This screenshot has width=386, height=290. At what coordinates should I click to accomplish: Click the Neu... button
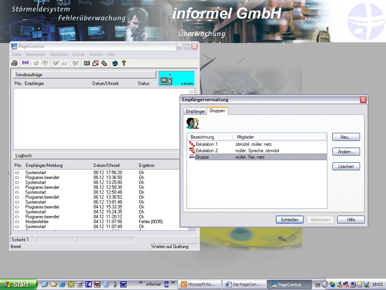pos(346,137)
